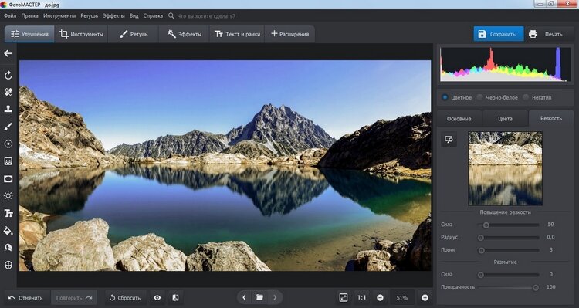
Task: Open the Ретушь toolbar tab
Action: tap(134, 34)
